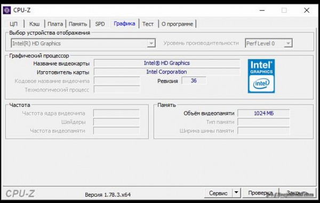Close the CPU-Z window with X
The width and height of the screenshot is (320, 203).
307,10
